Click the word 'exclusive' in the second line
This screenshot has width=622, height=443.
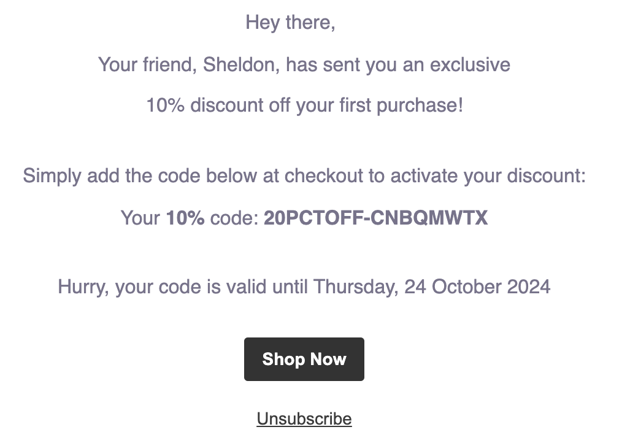coord(470,64)
